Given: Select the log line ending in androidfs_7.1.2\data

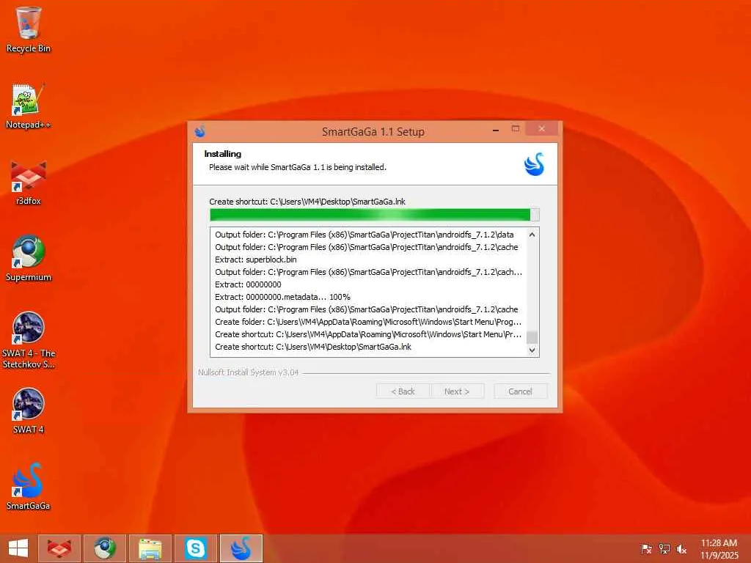Looking at the screenshot, I should tap(364, 235).
